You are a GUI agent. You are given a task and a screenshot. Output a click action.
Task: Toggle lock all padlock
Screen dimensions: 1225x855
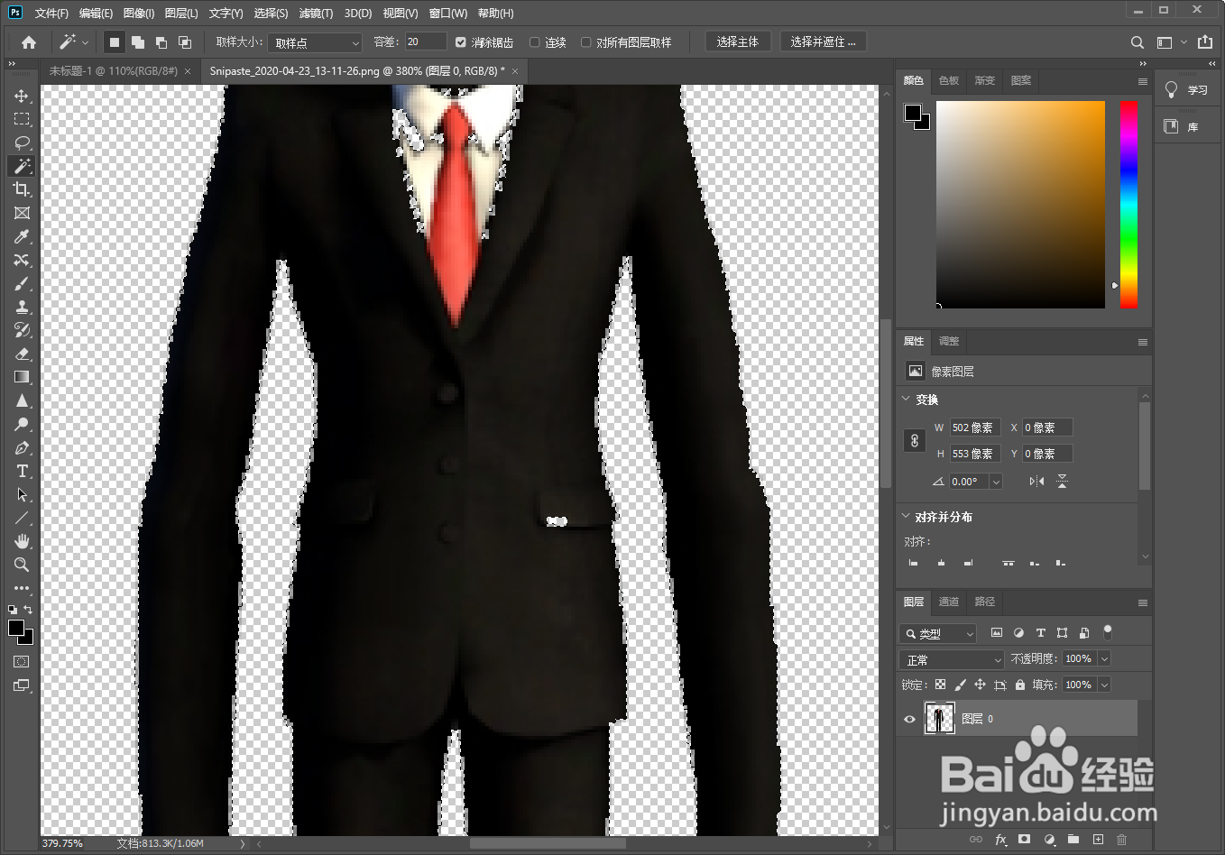pos(1020,685)
